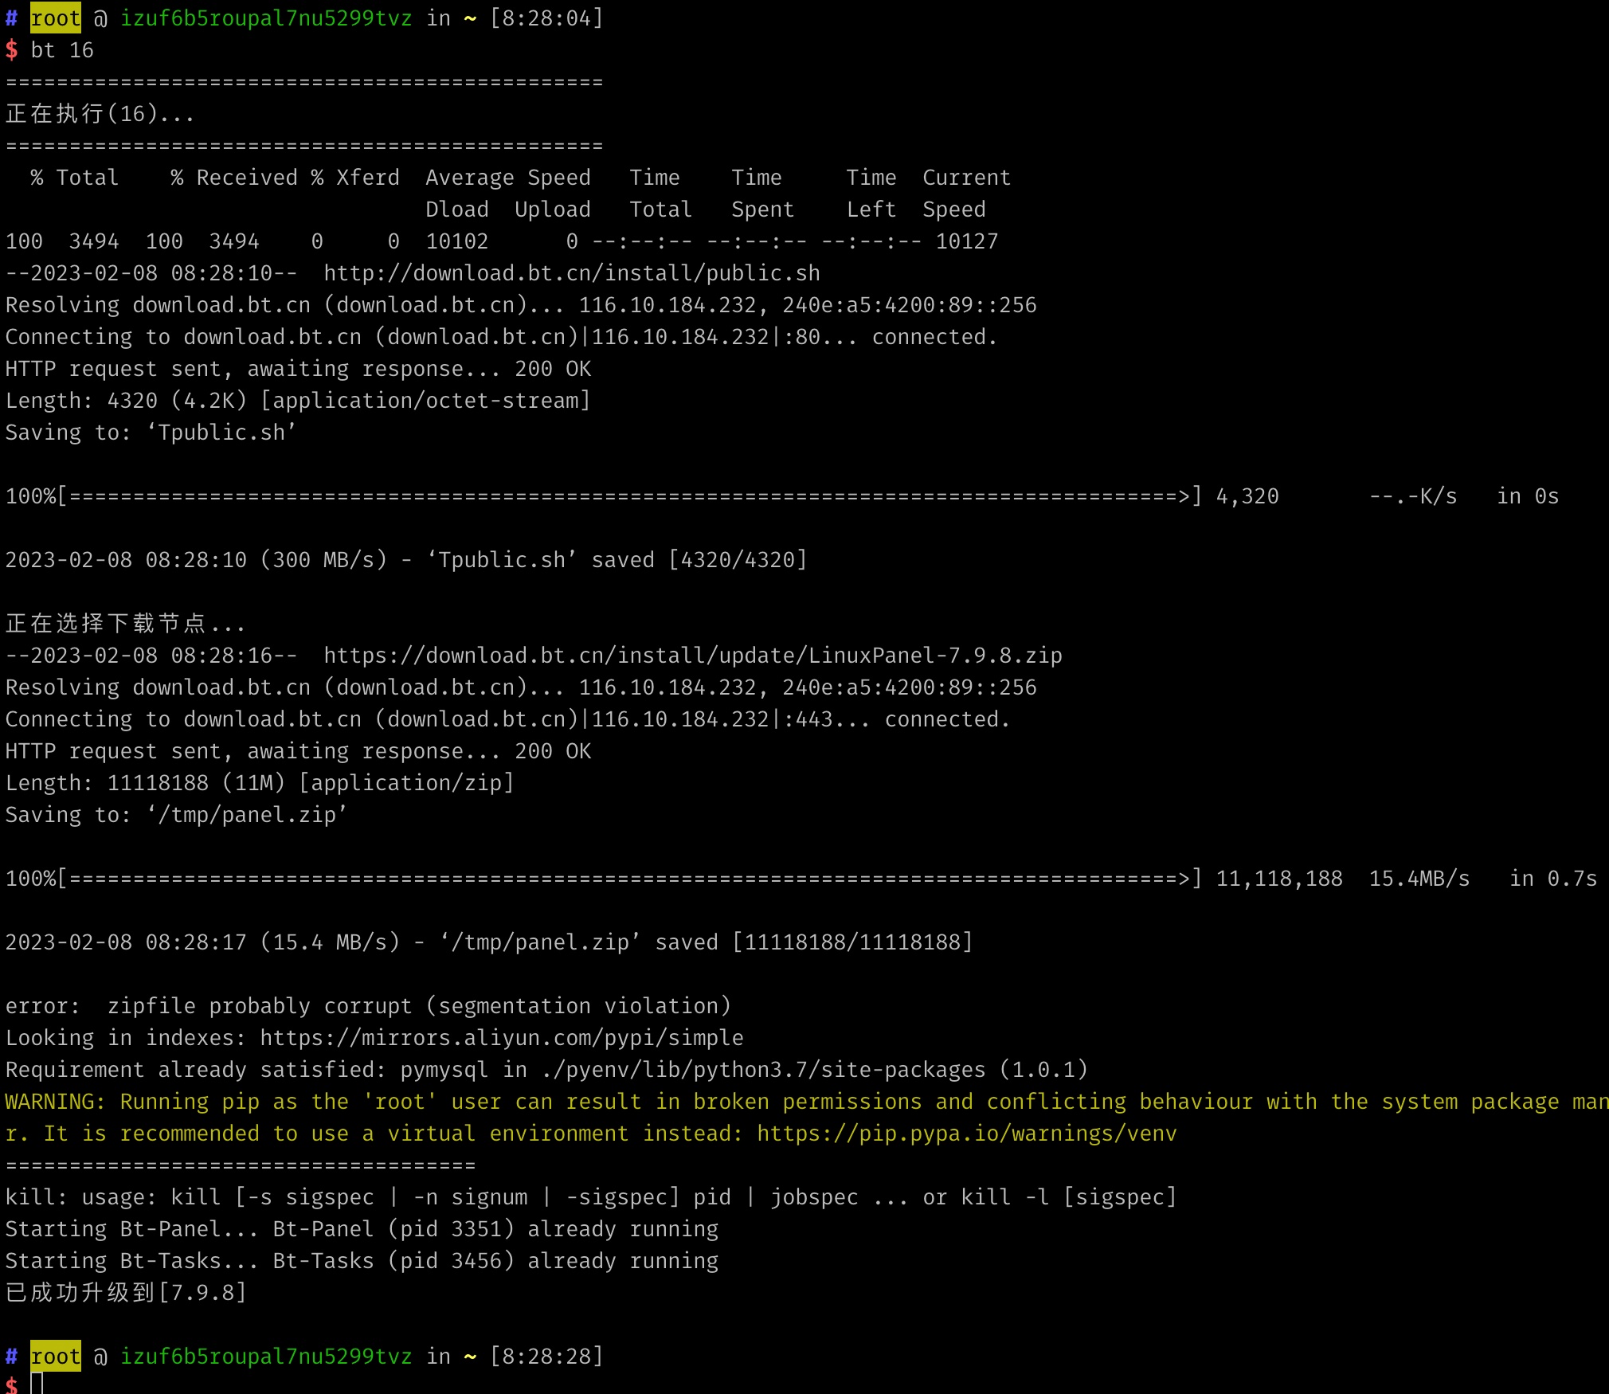
Task: Click the 'Current' curl column header
Action: click(x=967, y=178)
